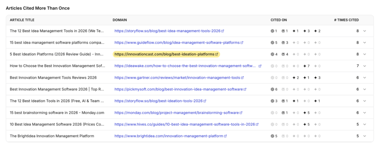Viewport: 376px width, 147px height.
Task: Expand the gartner.com row chevron
Action: (x=365, y=78)
